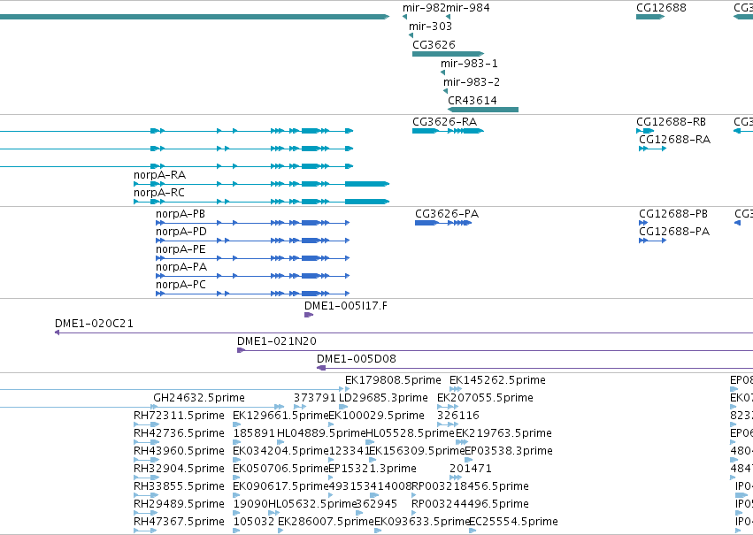
Task: Click the purple DME1-005I17.F arrow glyph
Action: pyautogui.click(x=309, y=315)
